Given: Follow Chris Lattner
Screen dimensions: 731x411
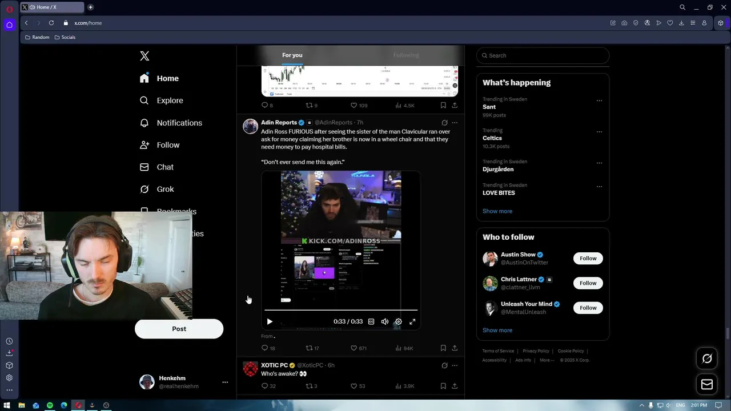Looking at the screenshot, I should click(x=588, y=283).
